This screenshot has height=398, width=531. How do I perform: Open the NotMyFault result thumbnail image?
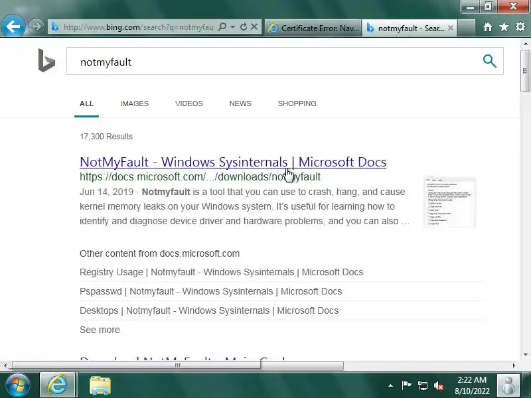click(450, 202)
